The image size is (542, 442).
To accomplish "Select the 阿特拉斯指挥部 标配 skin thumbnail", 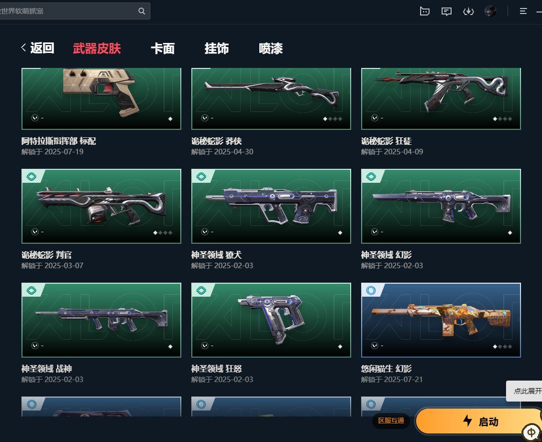I will (x=101, y=99).
